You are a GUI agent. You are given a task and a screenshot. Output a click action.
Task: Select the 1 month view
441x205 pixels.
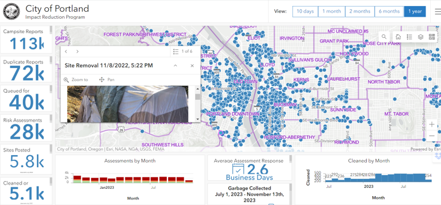(332, 11)
